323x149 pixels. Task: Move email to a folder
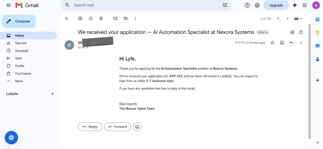[126, 19]
